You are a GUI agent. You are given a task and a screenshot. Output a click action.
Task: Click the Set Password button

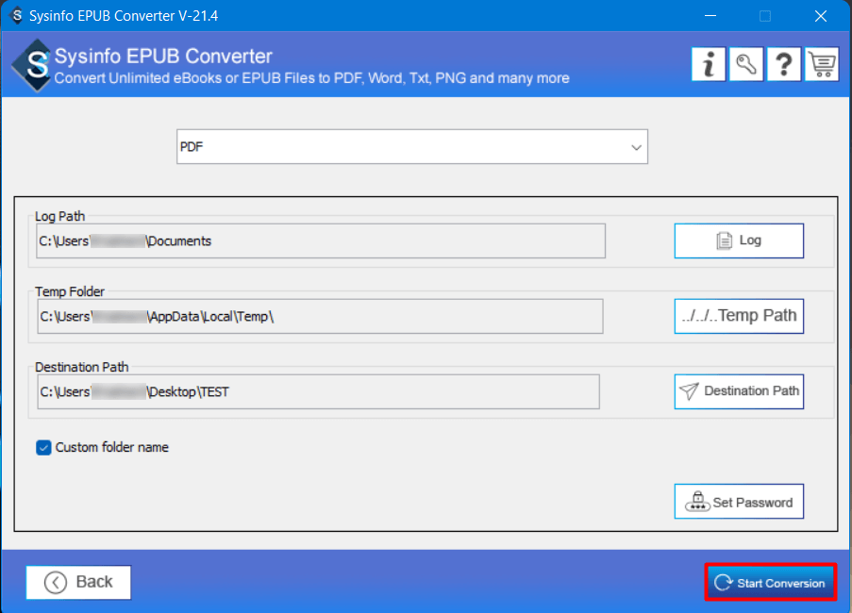pyautogui.click(x=739, y=502)
